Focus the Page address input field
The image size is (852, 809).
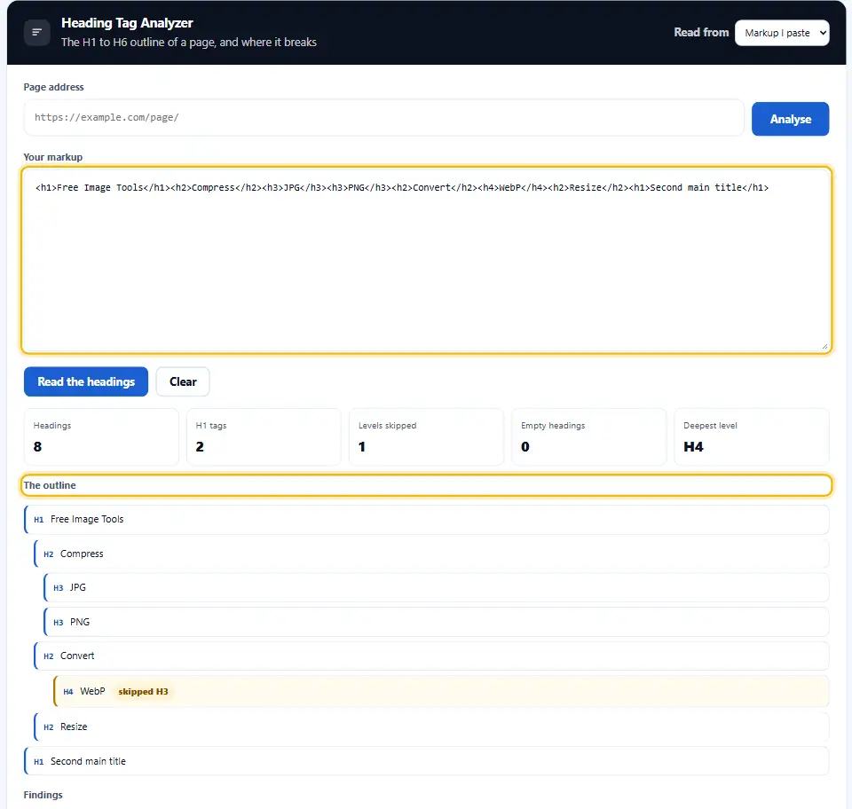point(383,117)
